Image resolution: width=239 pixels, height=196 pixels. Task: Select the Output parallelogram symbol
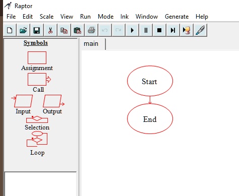click(53, 101)
